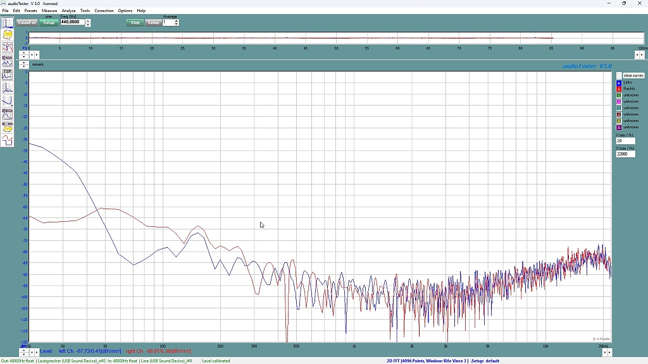
Task: Open the sine generator Setup button
Action: [x=49, y=23]
